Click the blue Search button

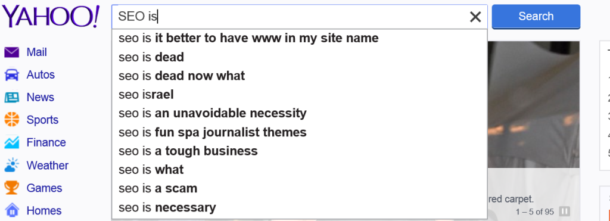[x=536, y=16]
